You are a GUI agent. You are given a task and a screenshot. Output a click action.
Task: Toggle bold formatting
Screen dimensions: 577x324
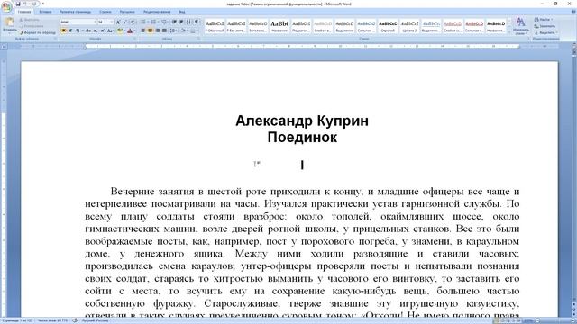(x=63, y=31)
